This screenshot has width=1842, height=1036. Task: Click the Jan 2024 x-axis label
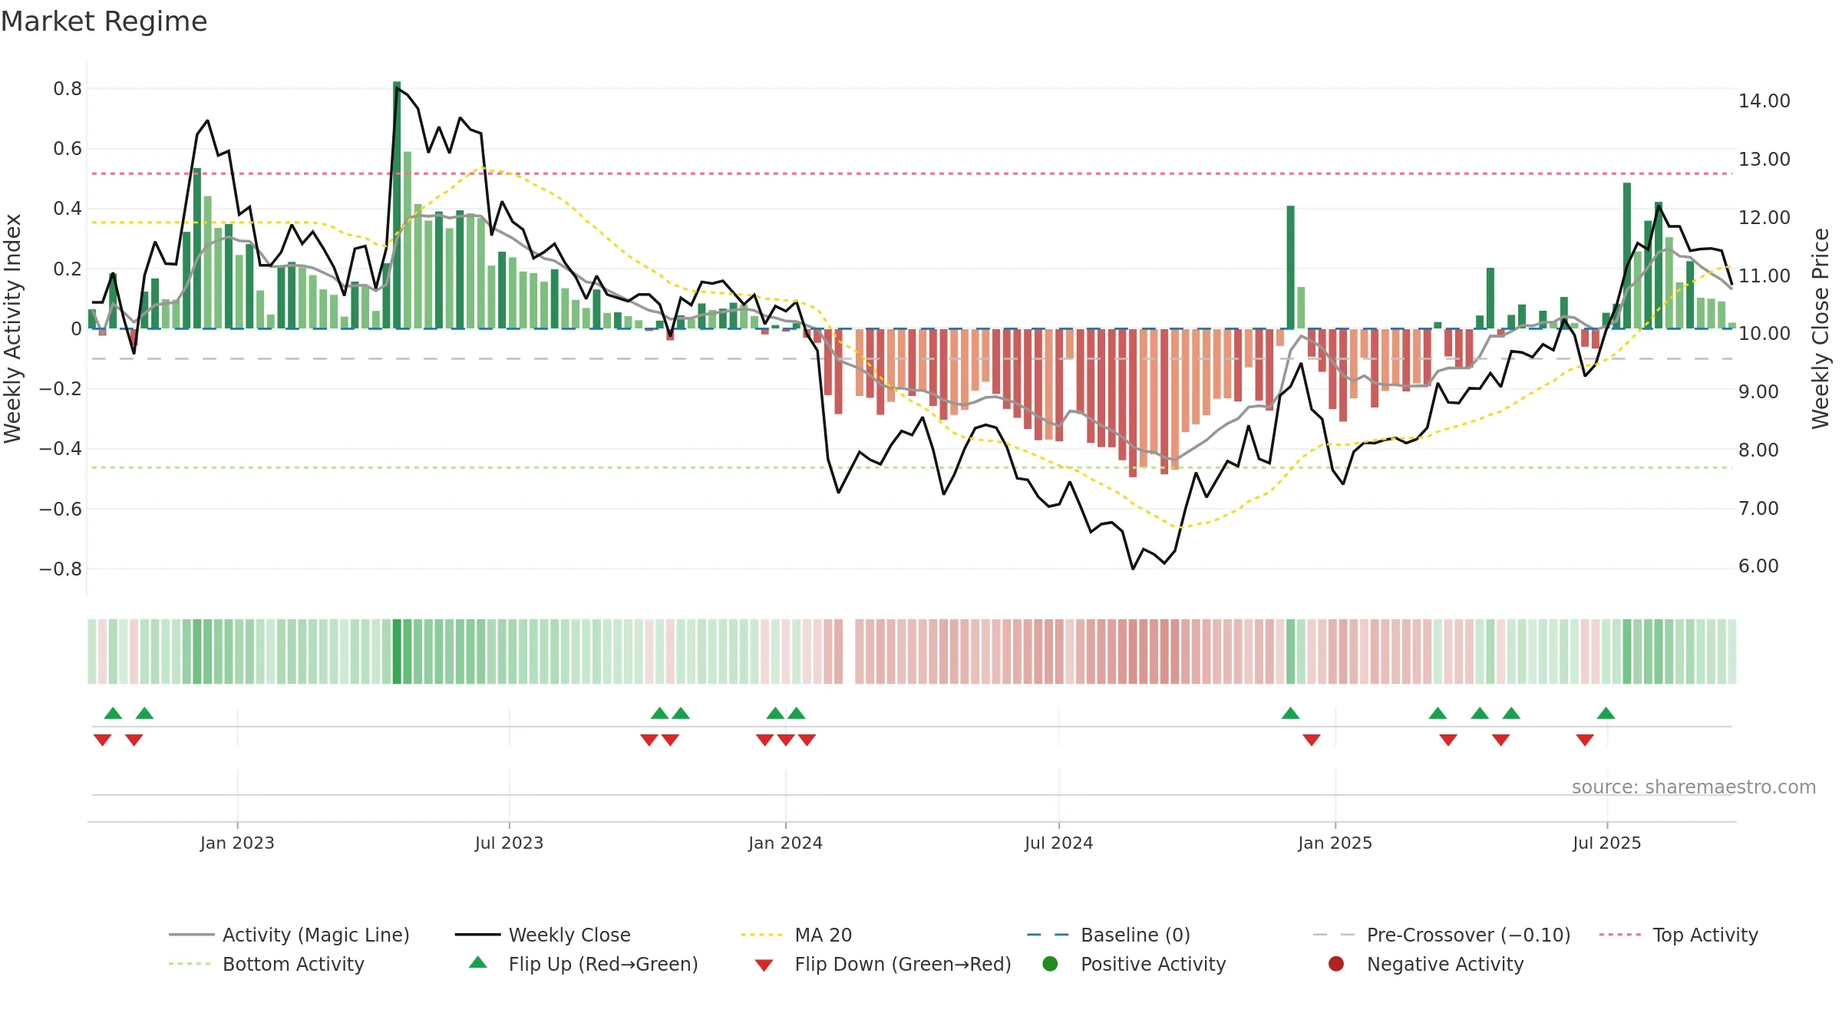point(785,843)
